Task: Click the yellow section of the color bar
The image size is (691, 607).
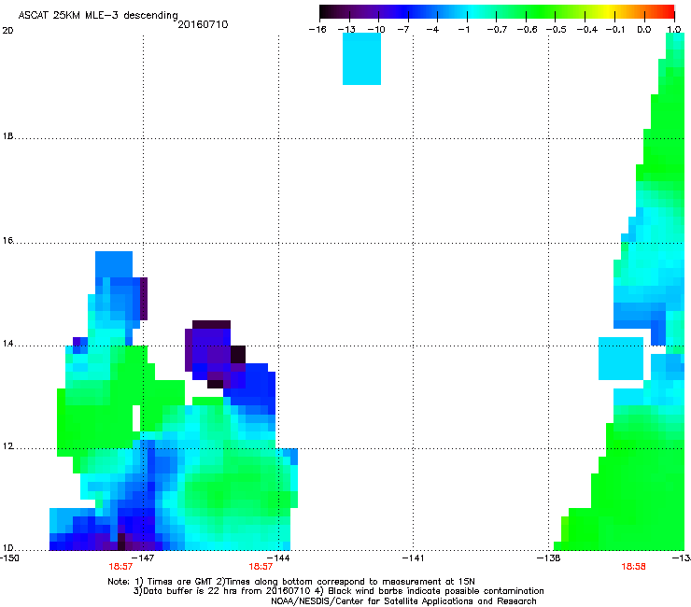Action: pos(610,12)
